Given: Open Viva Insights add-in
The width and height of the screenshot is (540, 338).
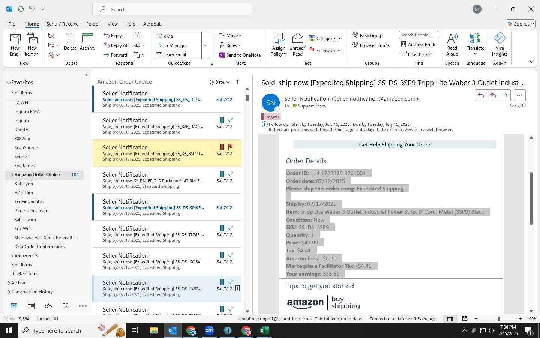Looking at the screenshot, I should pos(499,44).
